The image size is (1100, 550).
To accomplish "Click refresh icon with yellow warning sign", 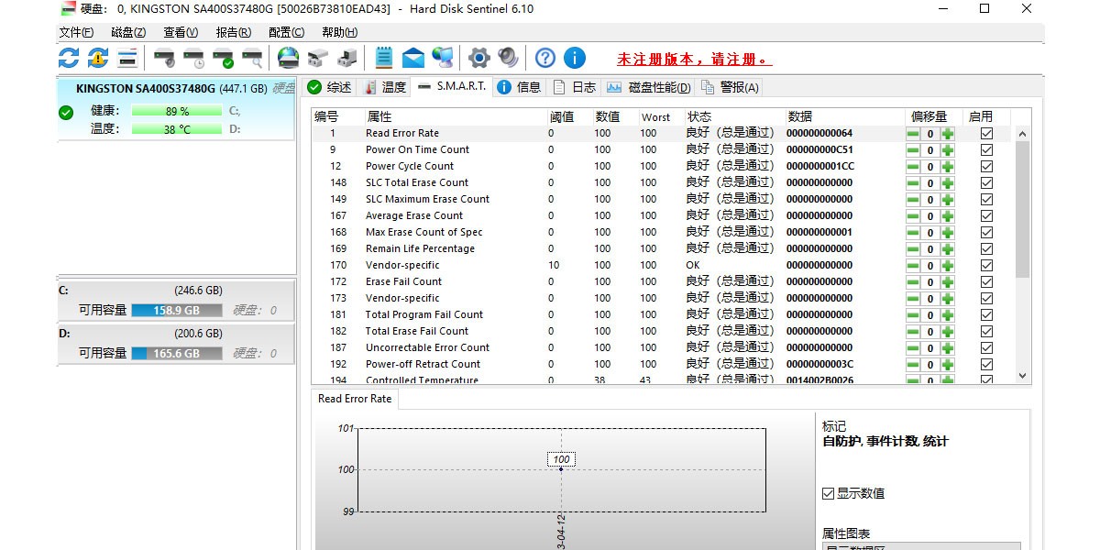I will coord(98,59).
